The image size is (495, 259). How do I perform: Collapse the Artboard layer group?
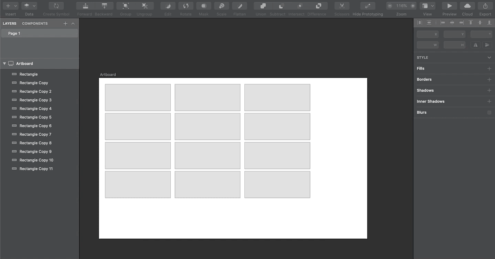pyautogui.click(x=4, y=63)
